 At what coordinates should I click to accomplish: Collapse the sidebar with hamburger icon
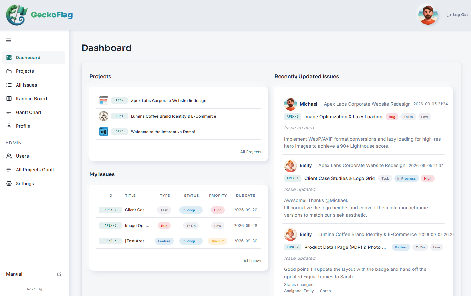(9, 40)
